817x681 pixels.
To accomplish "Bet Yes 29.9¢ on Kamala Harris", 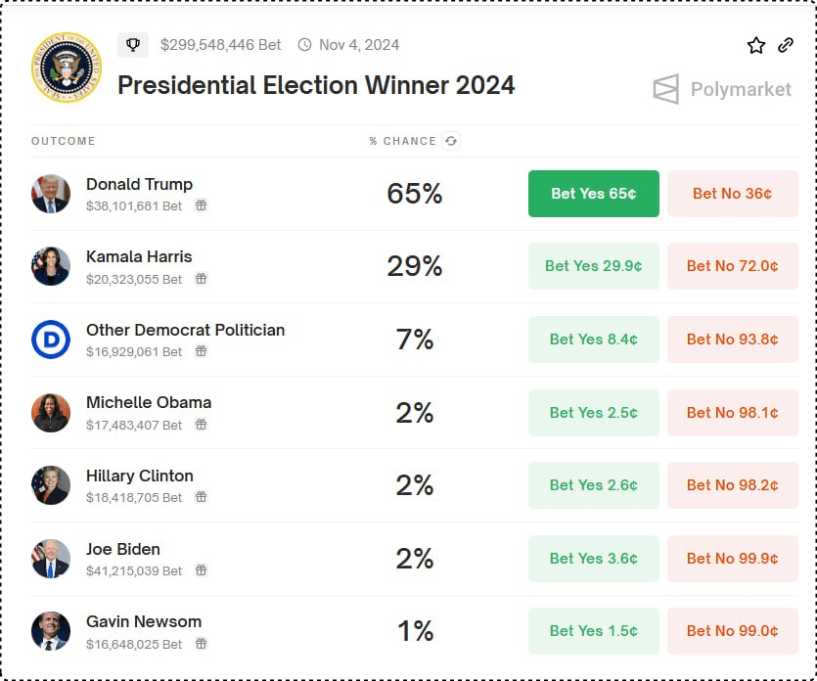I will [x=594, y=266].
